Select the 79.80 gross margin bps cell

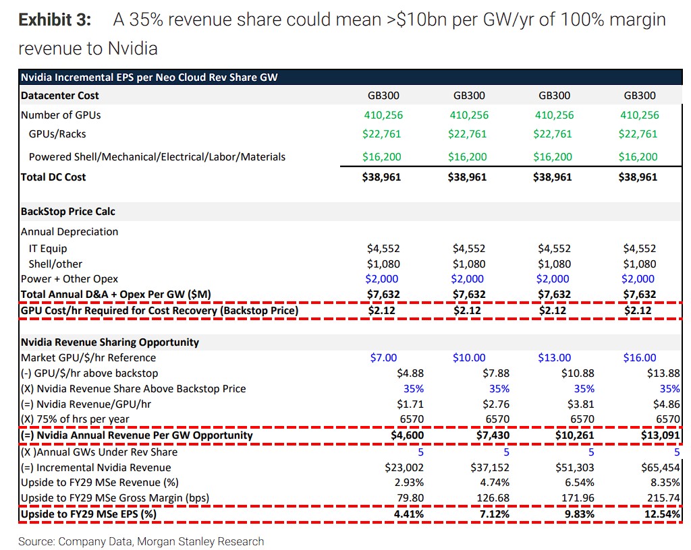(410, 498)
